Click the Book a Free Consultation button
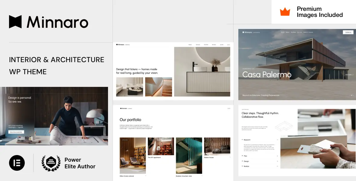This screenshot has width=356, height=181. [x=16, y=132]
